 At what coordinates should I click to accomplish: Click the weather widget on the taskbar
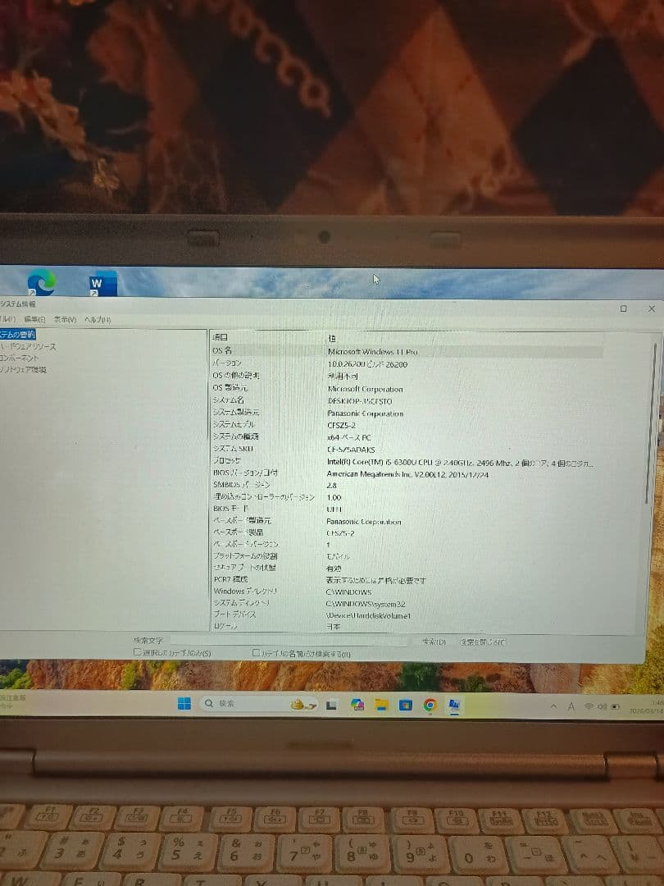299,704
